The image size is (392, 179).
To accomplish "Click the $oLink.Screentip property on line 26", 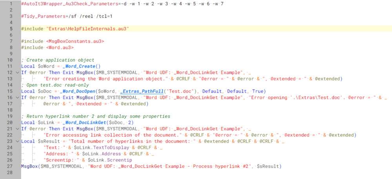I will click(x=110, y=160).
